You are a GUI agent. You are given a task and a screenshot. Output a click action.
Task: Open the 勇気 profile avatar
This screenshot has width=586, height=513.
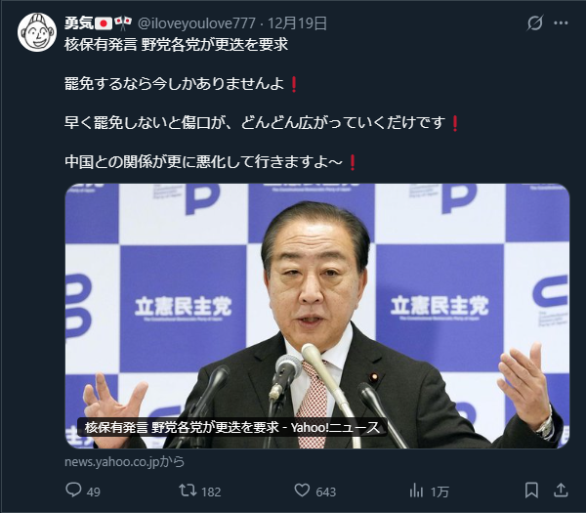37,32
